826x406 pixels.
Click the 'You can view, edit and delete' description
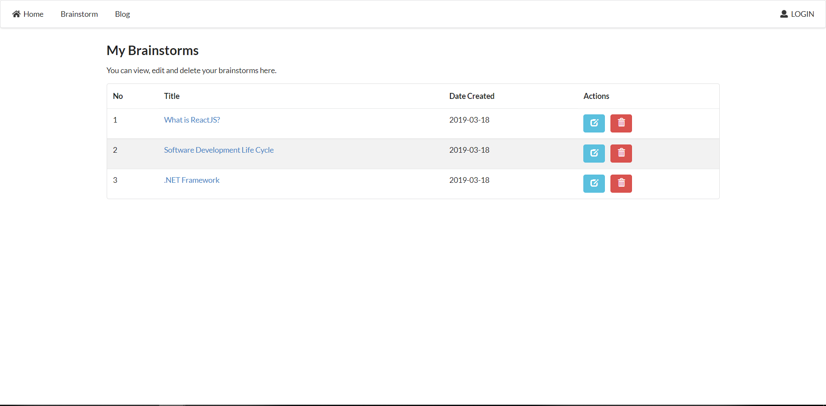(x=191, y=71)
